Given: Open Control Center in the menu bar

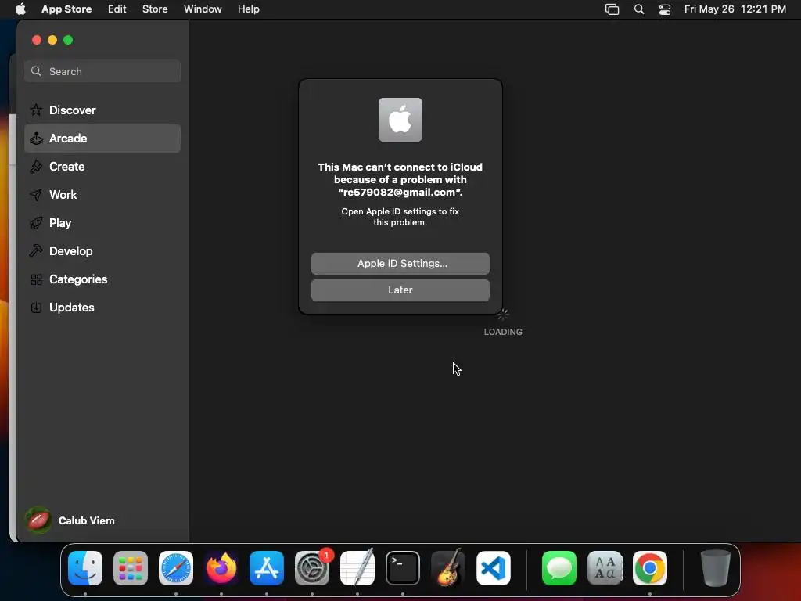Looking at the screenshot, I should coord(665,9).
